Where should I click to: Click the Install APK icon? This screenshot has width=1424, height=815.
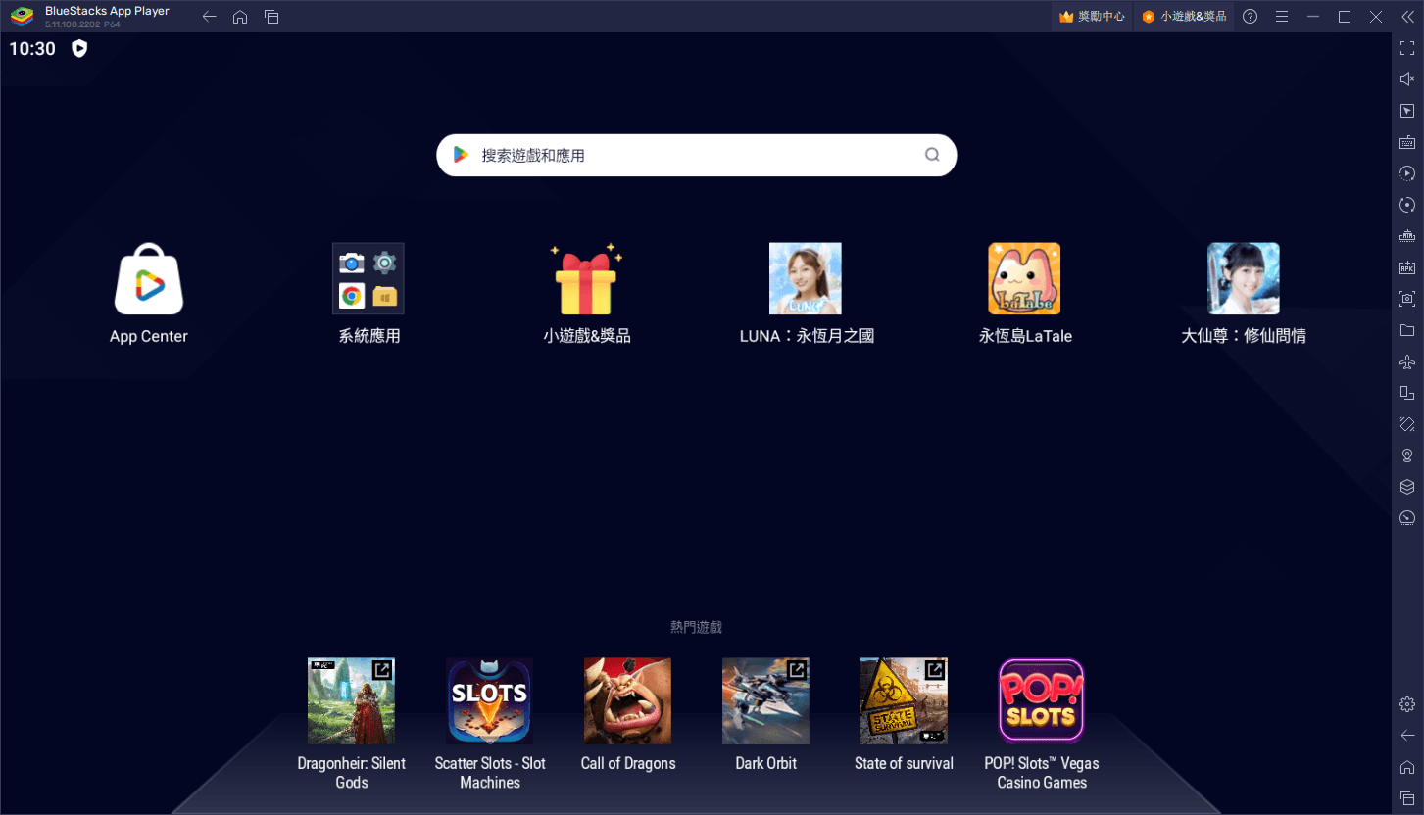tap(1407, 267)
